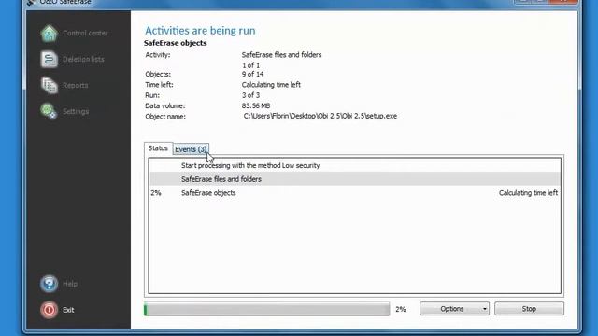This screenshot has height=336, width=598.
Task: Click 'Activities are being run' heading
Action: 200,31
